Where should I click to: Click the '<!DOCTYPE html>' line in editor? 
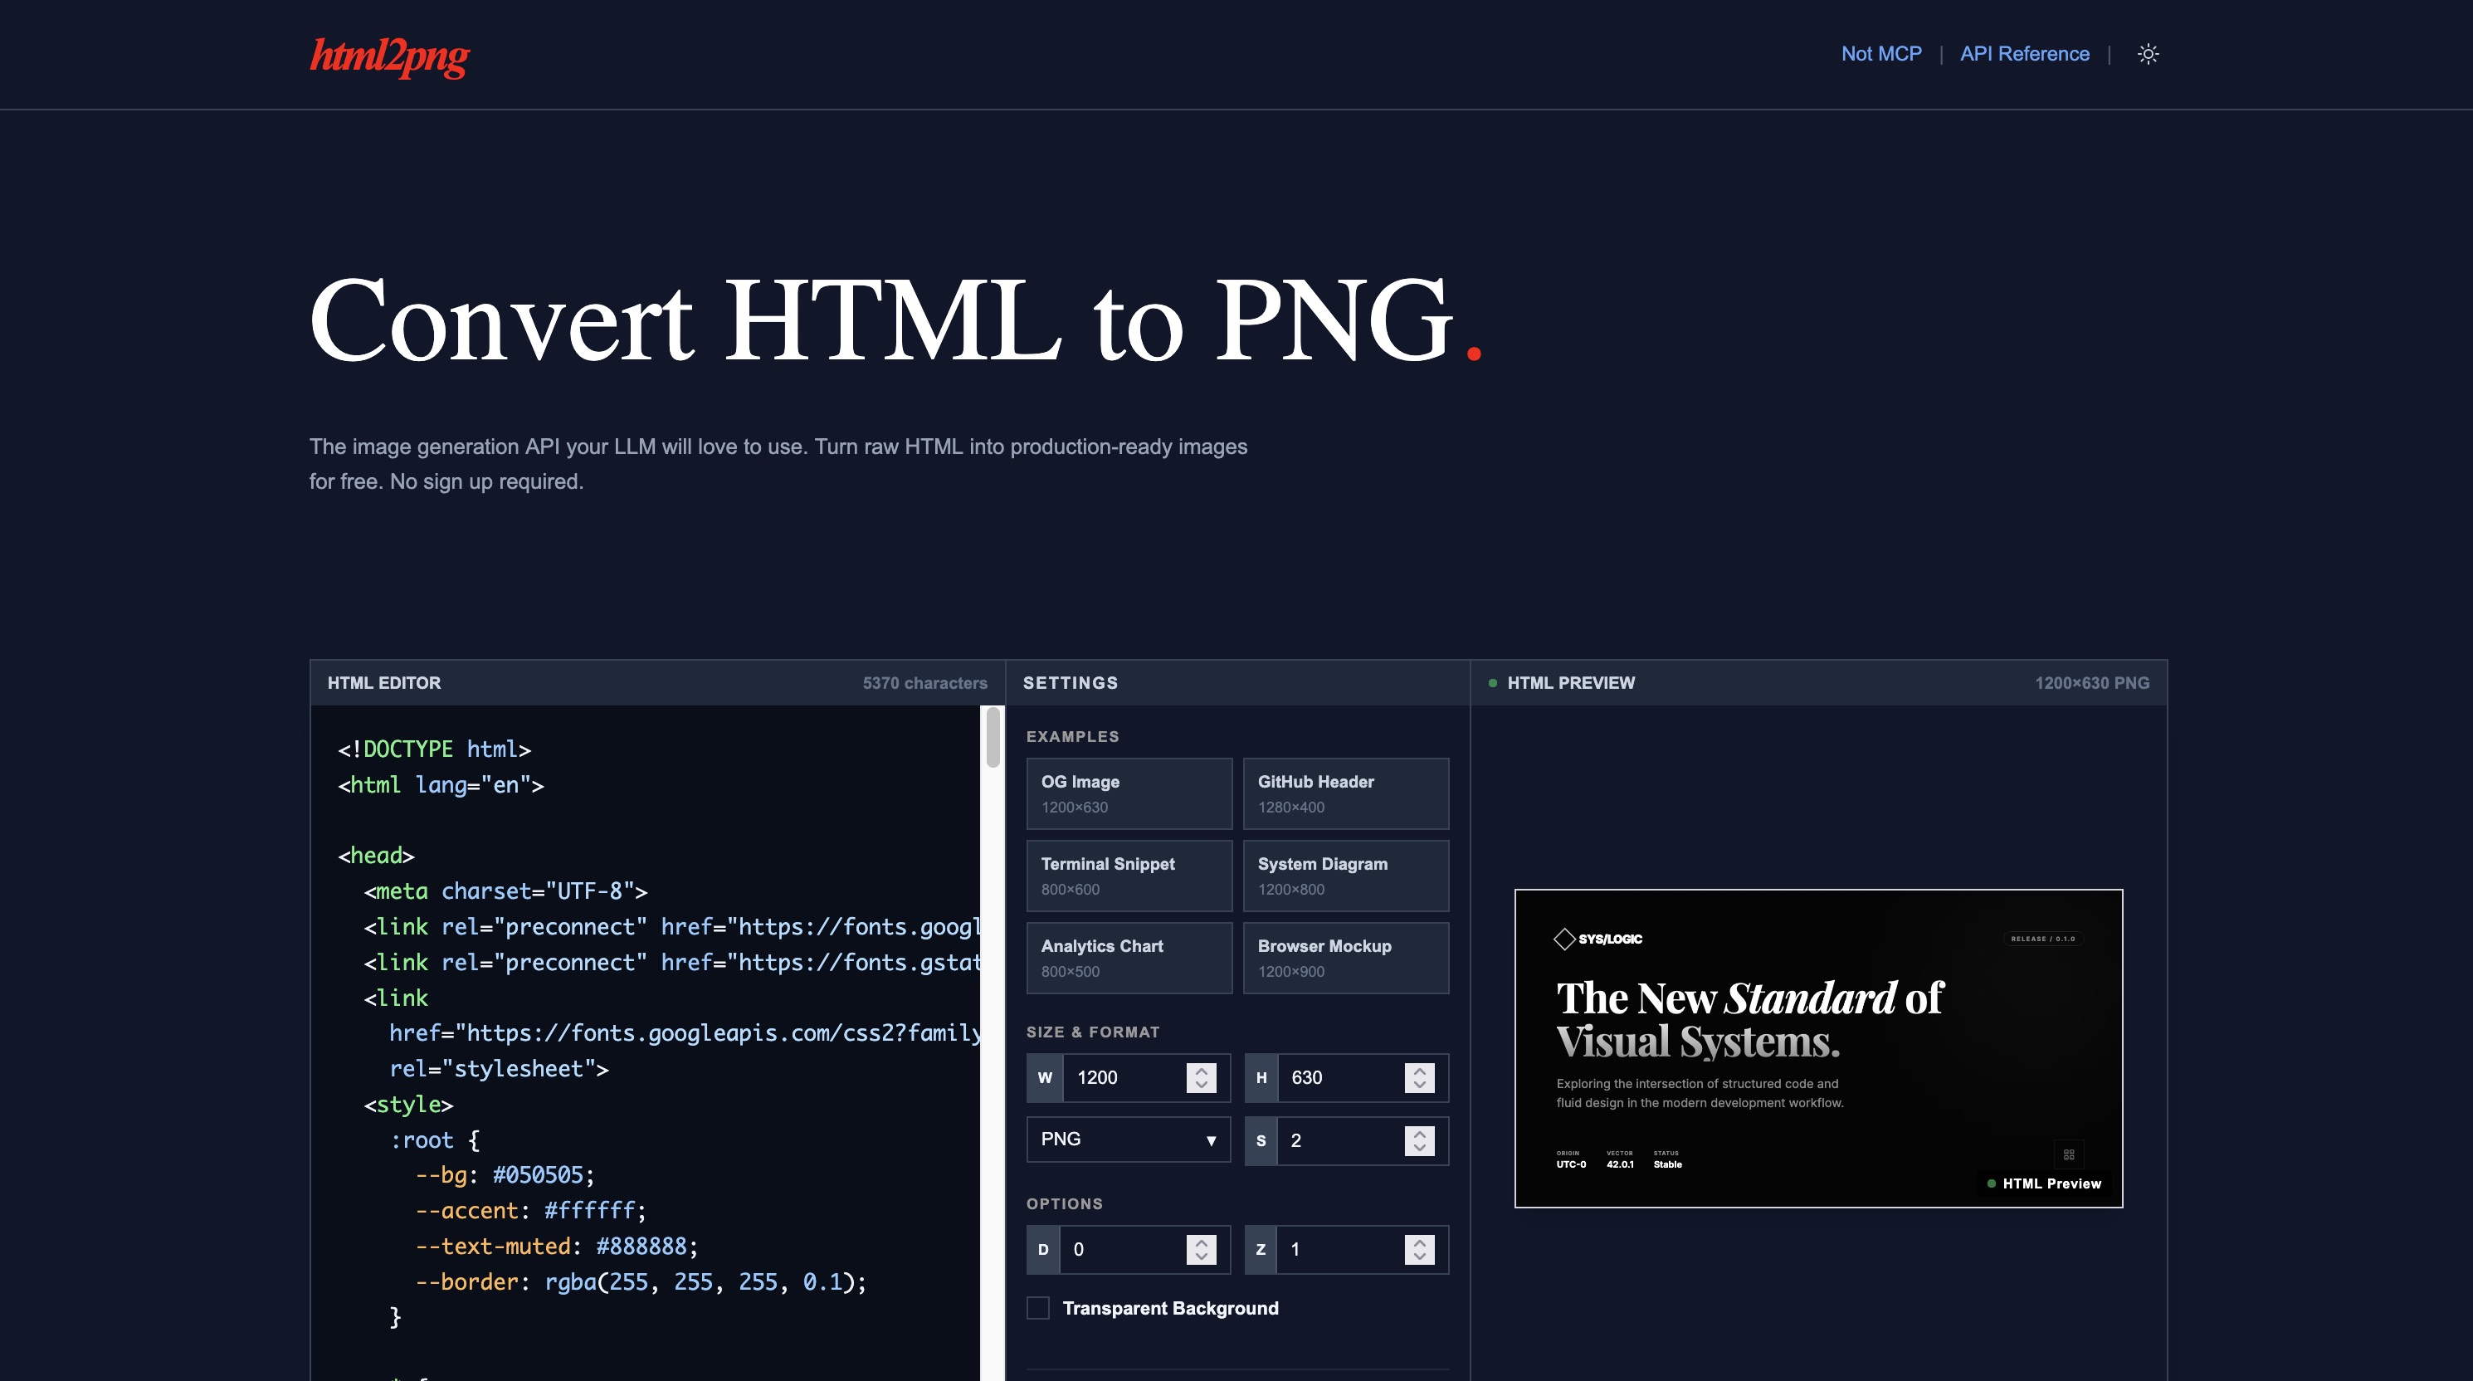click(434, 749)
